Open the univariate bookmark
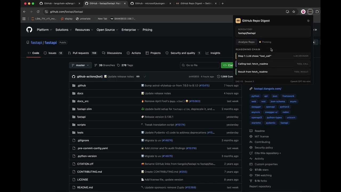The height and width of the screenshot is (192, 341). pos(83,19)
